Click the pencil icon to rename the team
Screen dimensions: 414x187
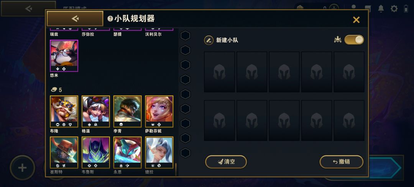pos(209,40)
